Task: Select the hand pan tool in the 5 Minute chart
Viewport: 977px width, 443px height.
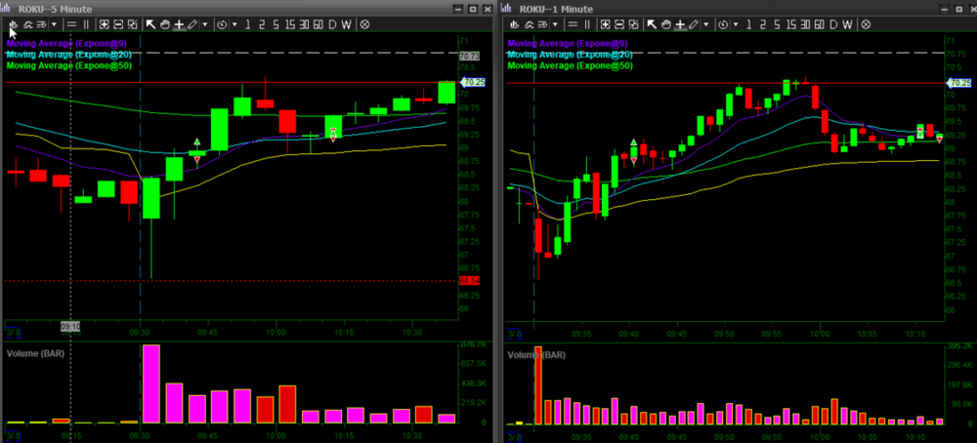Action: pos(165,24)
